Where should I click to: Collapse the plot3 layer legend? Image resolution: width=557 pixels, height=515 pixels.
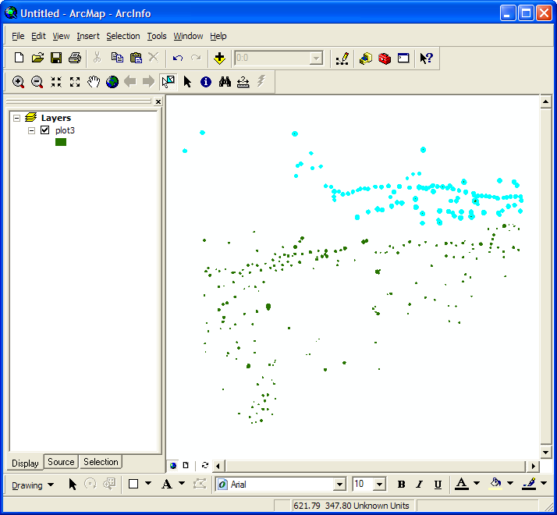(32, 130)
